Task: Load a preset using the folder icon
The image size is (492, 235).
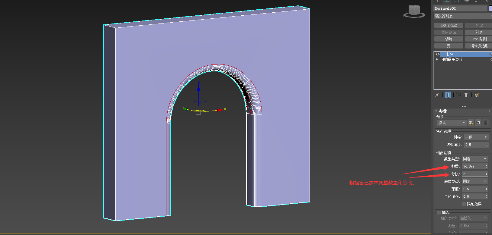Action: tap(471, 123)
